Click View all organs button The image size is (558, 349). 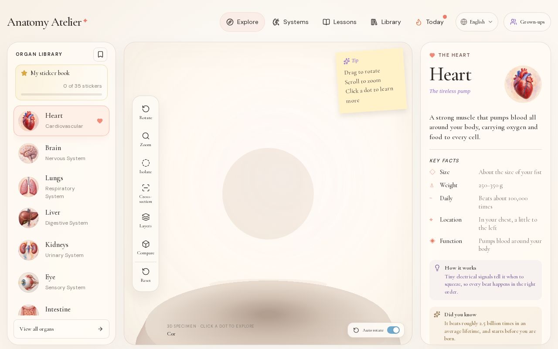(61, 329)
